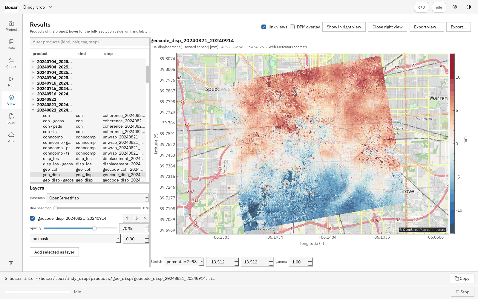Collapse the sidebar with bottom-left panel icon

11,263
